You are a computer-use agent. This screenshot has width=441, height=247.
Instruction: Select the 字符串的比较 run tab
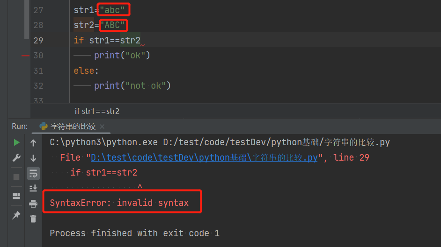73,126
